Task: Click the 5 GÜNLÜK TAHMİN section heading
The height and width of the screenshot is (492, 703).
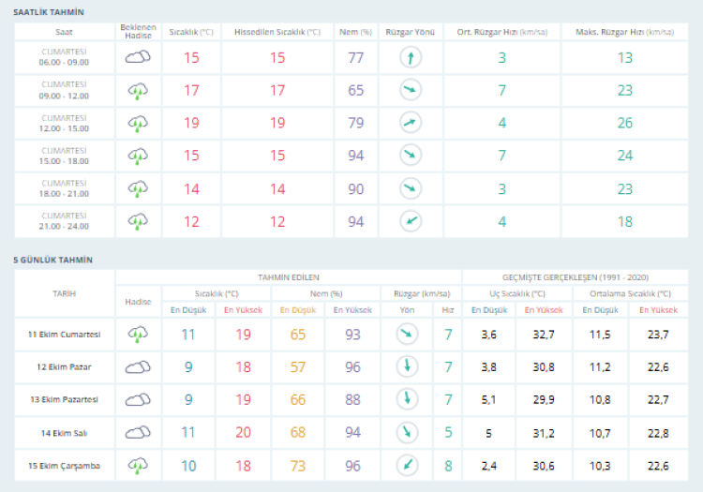Action: click(x=53, y=259)
